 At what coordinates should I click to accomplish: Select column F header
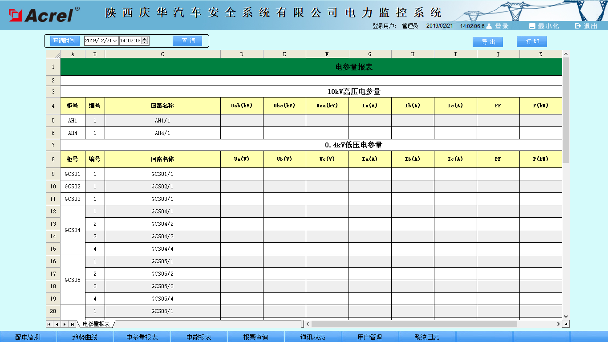(327, 54)
